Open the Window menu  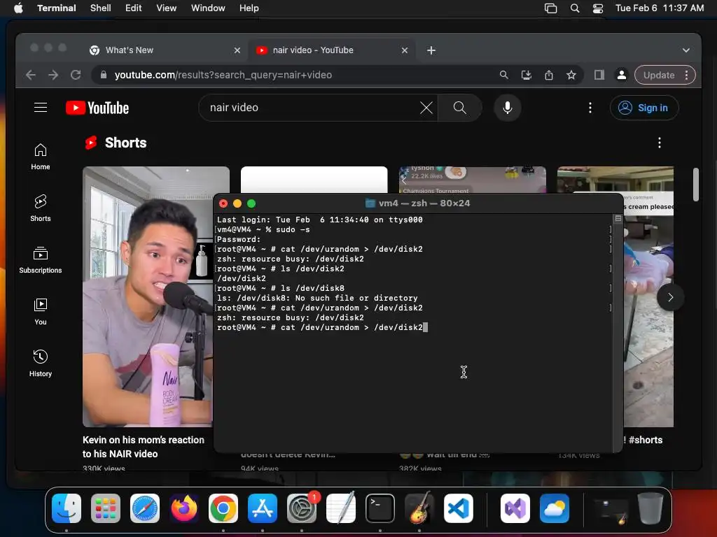pyautogui.click(x=207, y=8)
